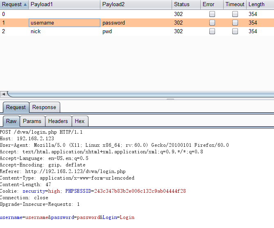Screen dimensions: 274x228
Task: Toggle Error checkbox for request 0
Action: click(212, 14)
